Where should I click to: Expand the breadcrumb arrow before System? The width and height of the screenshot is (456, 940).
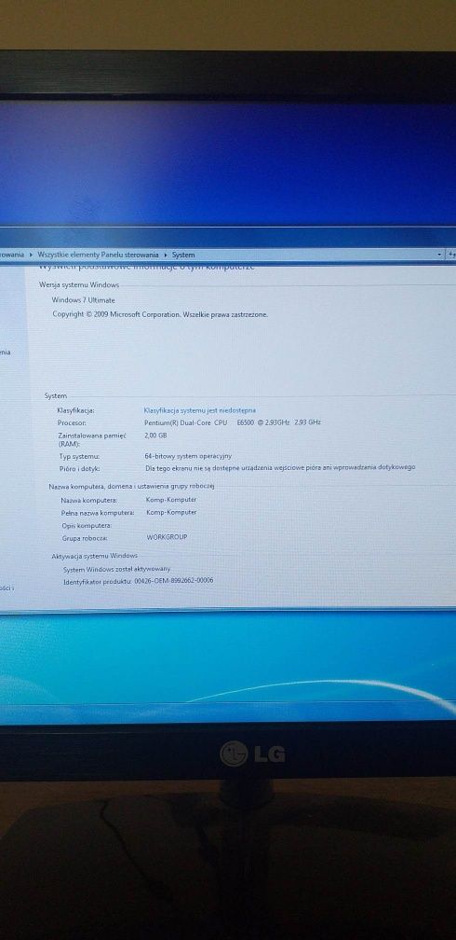pyautogui.click(x=165, y=255)
